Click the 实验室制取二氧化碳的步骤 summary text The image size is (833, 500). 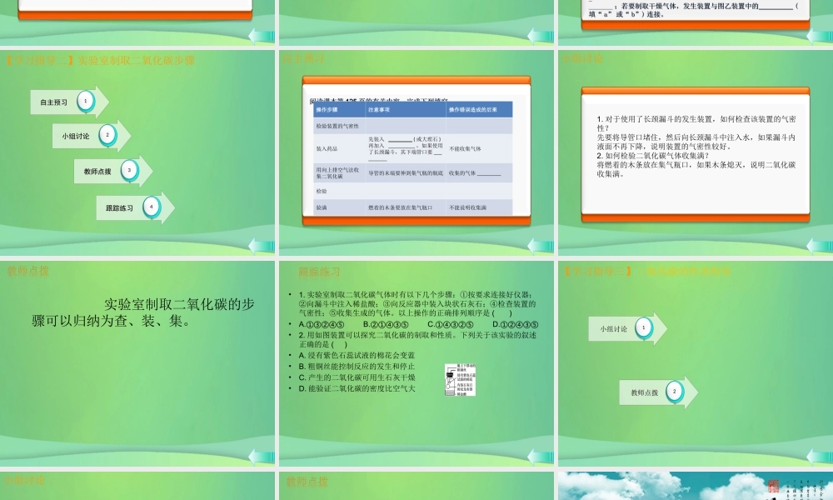tap(143, 312)
